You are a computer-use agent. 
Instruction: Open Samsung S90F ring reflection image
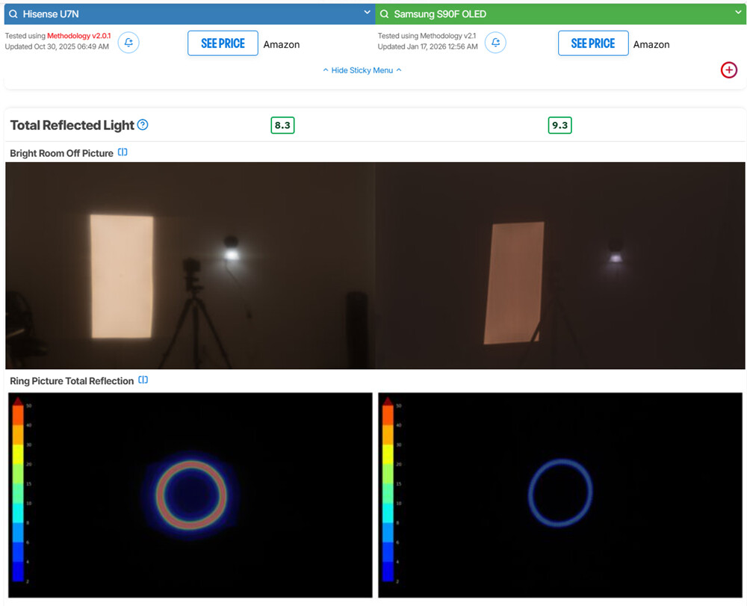tap(560, 495)
